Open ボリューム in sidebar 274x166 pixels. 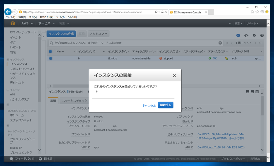[x=17, y=115]
